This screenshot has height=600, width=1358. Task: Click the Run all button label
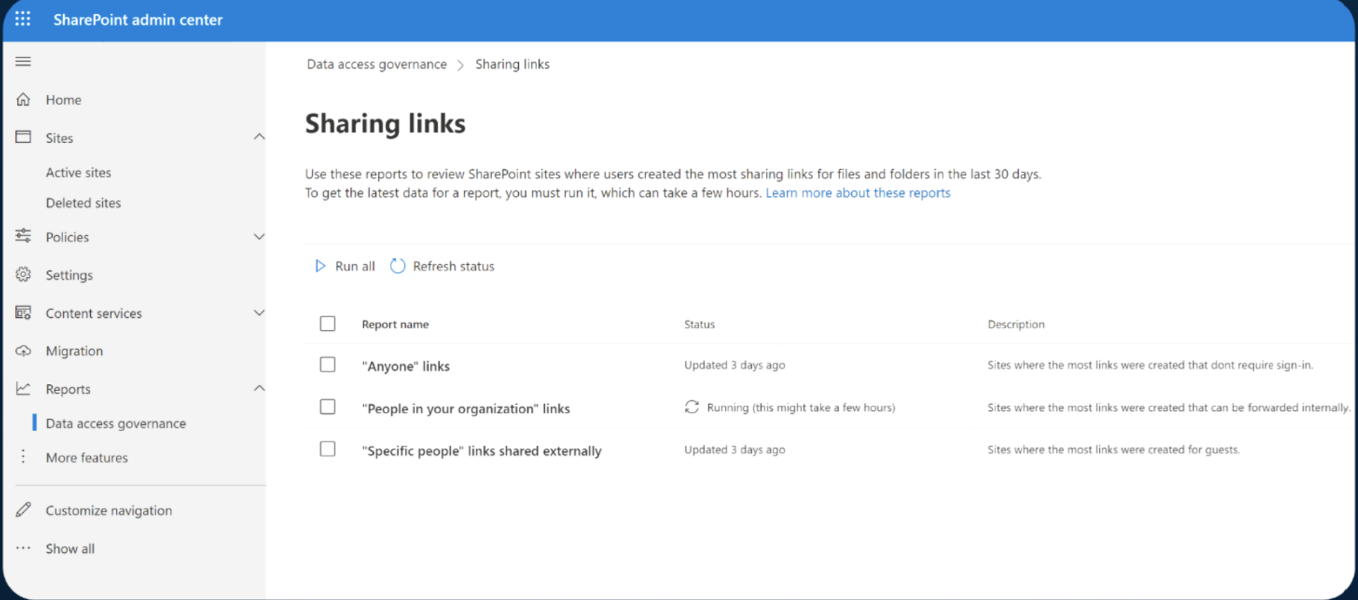tap(355, 267)
